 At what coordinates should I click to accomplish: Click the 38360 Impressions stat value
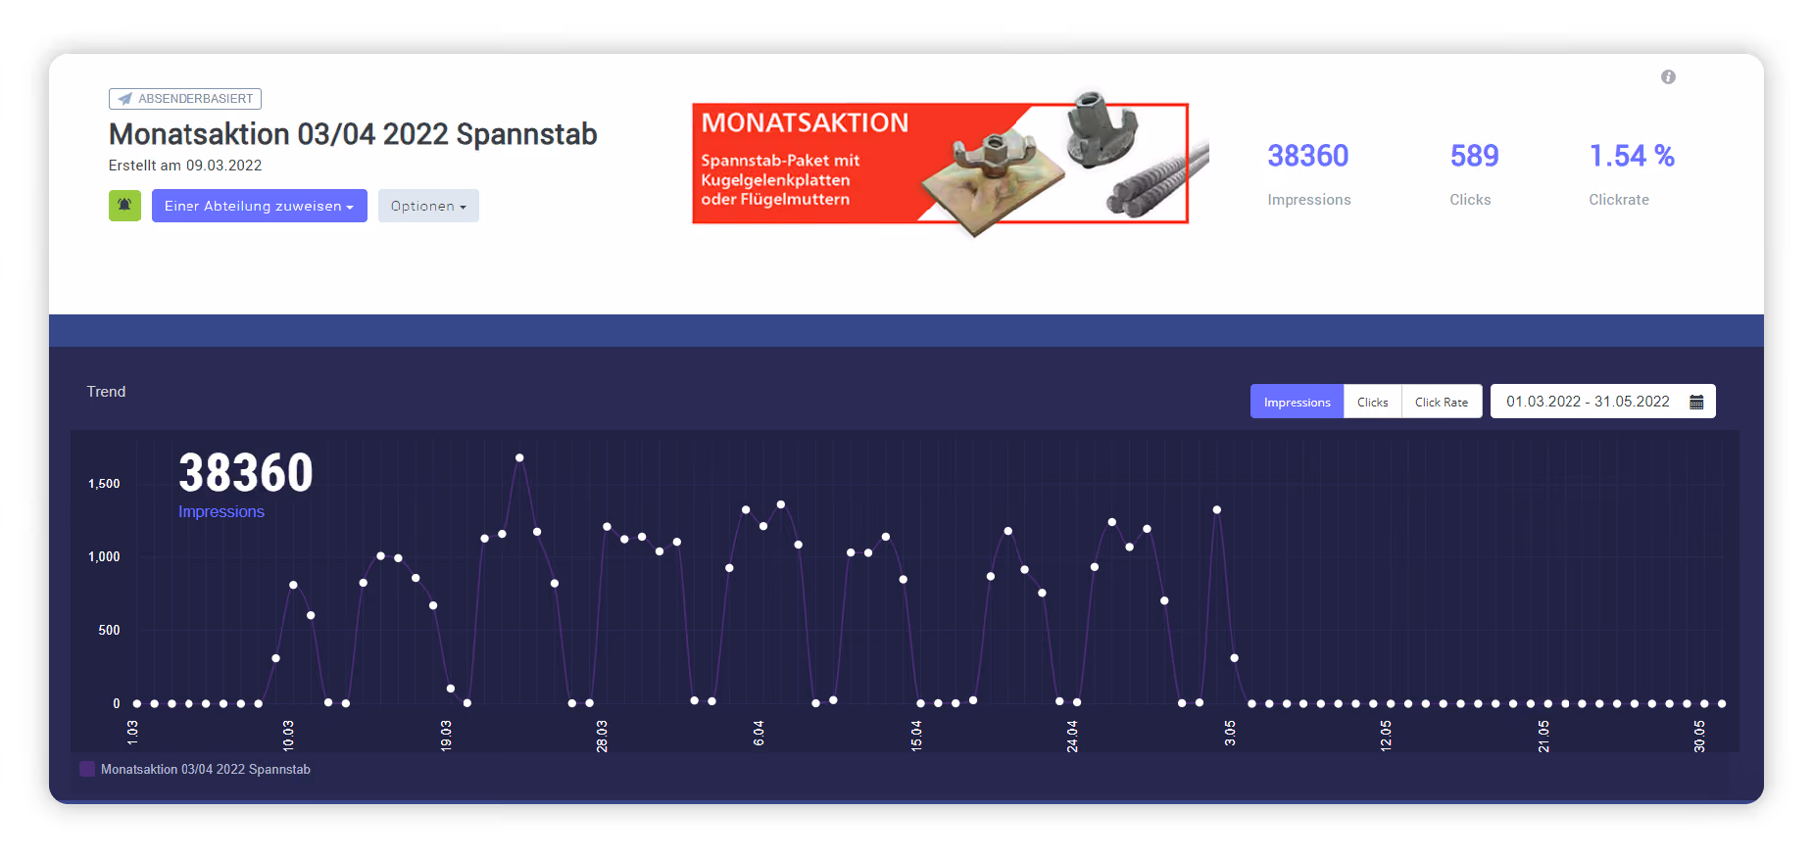[1308, 156]
